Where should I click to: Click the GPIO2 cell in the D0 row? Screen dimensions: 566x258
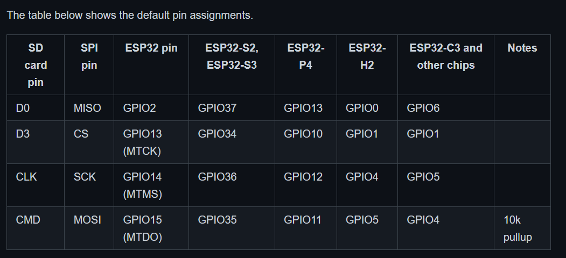[x=139, y=108]
